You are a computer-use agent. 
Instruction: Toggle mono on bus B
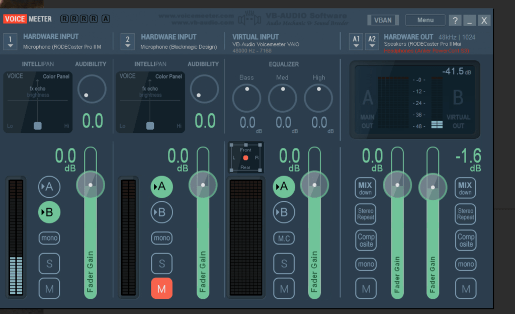(466, 264)
